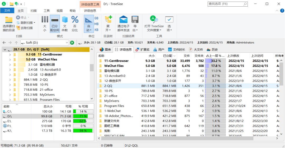Viewport: 285px width, 148px height.
Task: Click 通过电子邮件发送 envelope icon
Action: pos(123,20)
